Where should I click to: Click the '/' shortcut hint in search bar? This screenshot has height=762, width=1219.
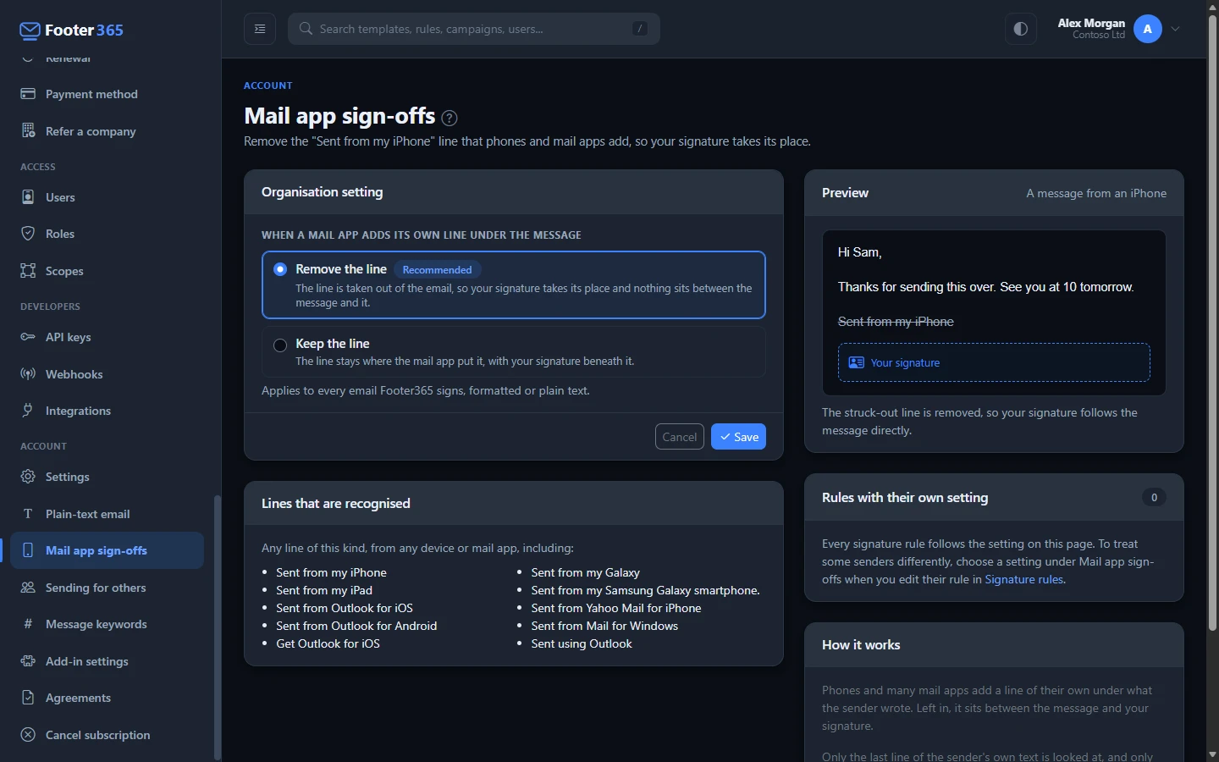tap(640, 29)
